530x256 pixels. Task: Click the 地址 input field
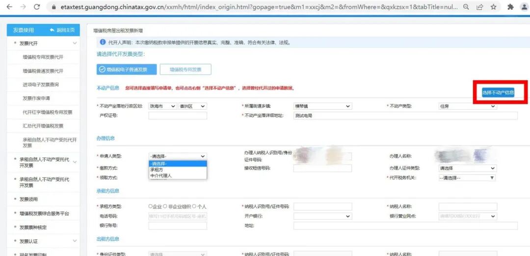pyautogui.click(x=405, y=226)
